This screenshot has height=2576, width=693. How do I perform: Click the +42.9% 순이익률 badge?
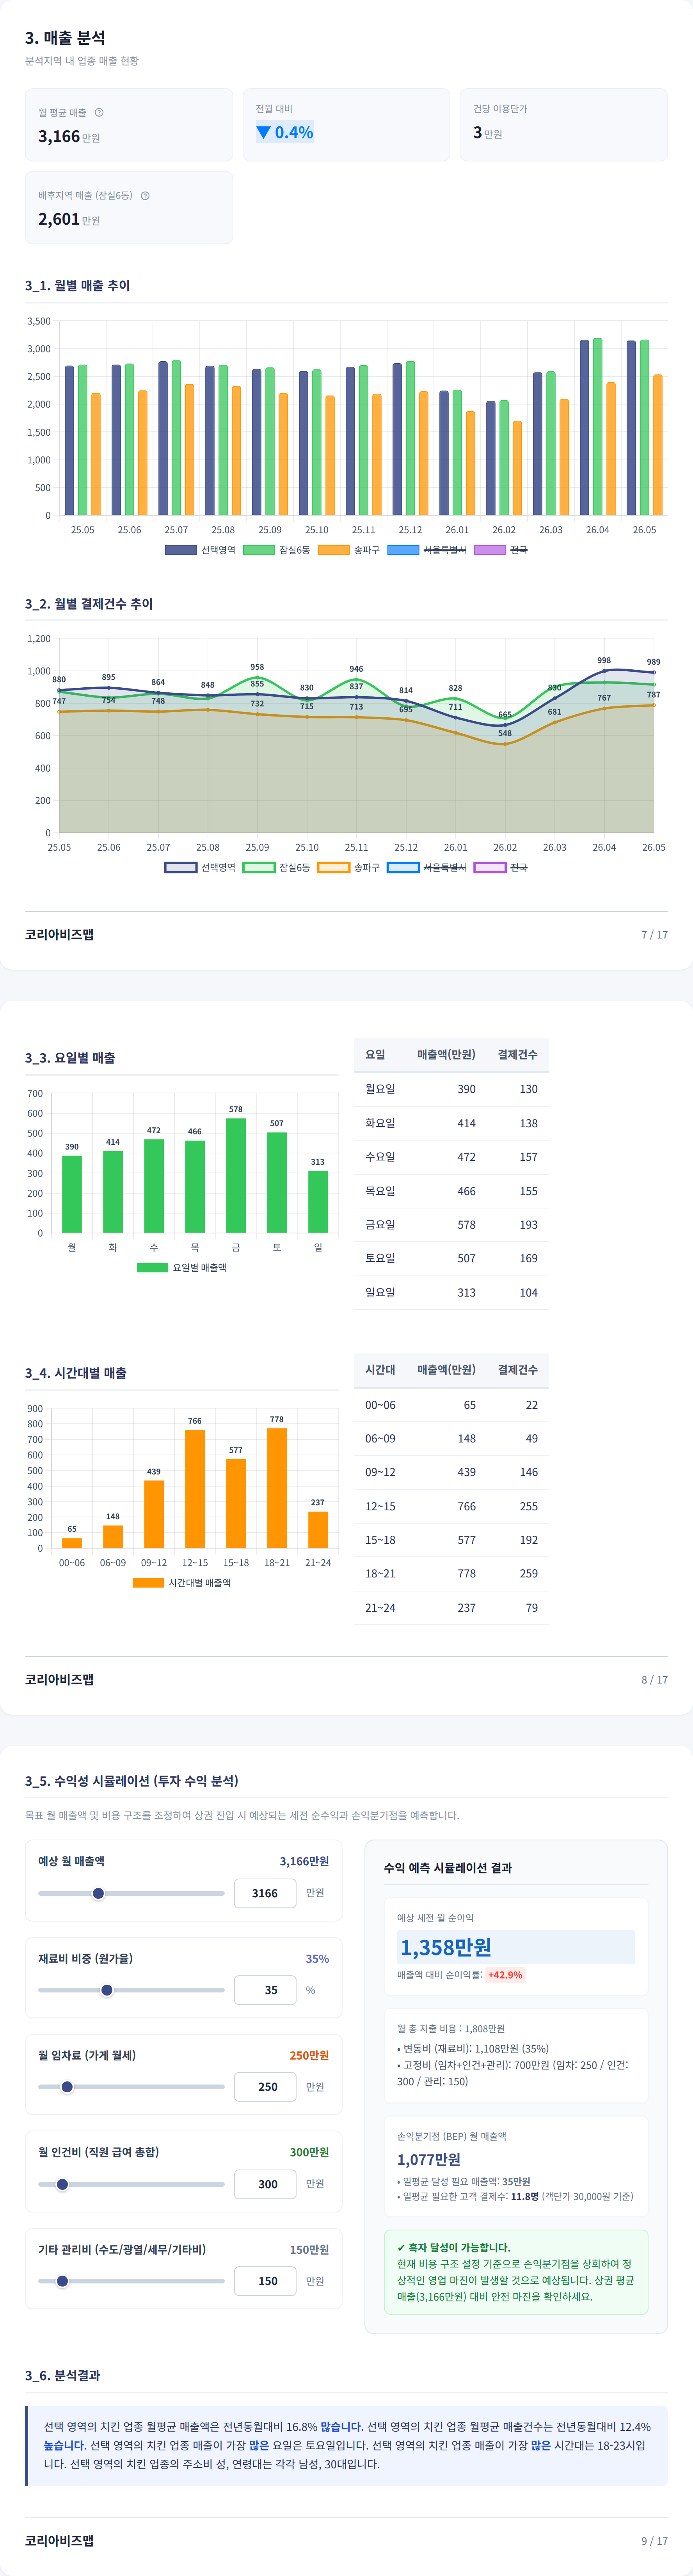(505, 1975)
